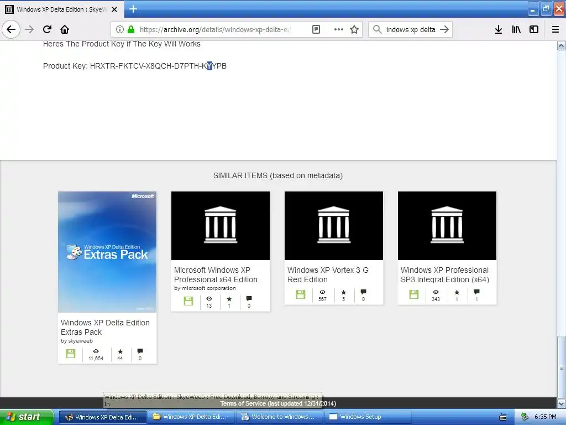566x425 pixels.
Task: Open the Terms of Service link
Action: click(278, 403)
